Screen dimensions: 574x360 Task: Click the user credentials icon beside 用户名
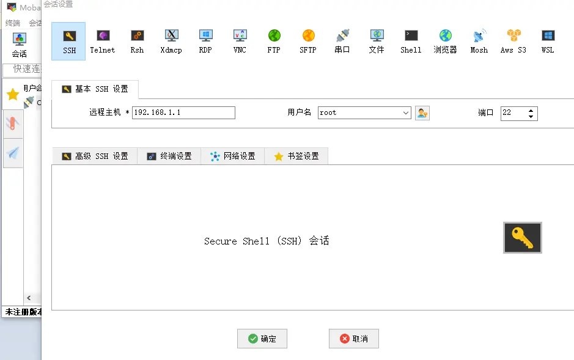tap(422, 112)
